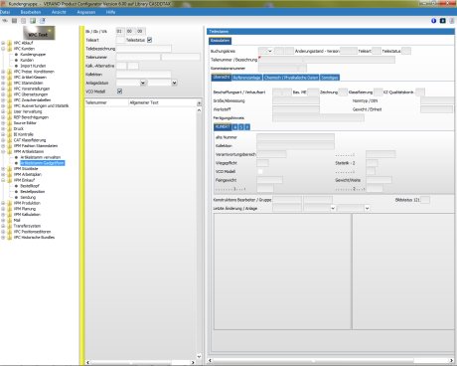
Task: Click the Druck folder icon
Action: pyautogui.click(x=10, y=128)
